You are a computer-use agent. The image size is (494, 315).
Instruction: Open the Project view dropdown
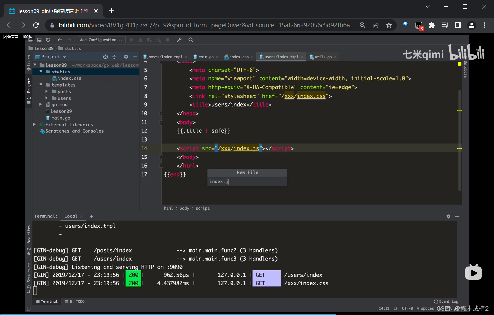tap(64, 57)
